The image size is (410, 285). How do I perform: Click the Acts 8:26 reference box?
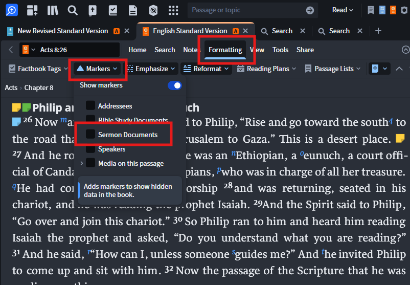[70, 50]
